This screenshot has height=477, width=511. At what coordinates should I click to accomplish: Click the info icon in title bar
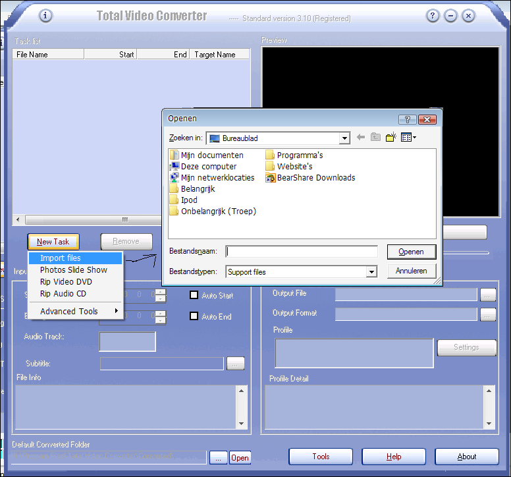45,15
